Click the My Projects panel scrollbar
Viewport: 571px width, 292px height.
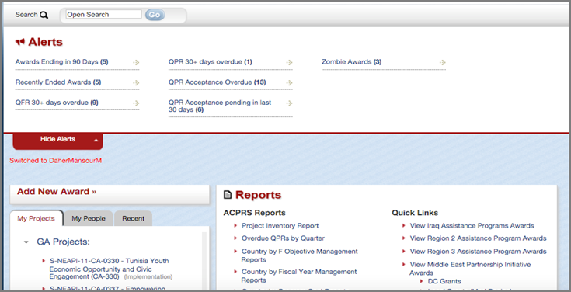click(204, 260)
